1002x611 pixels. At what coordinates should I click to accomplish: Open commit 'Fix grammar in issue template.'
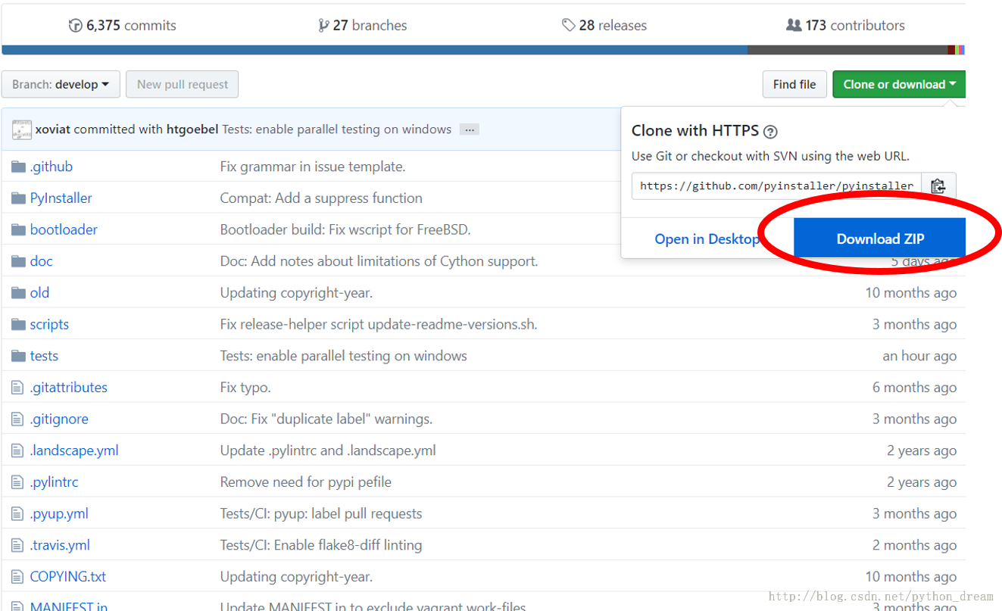313,167
